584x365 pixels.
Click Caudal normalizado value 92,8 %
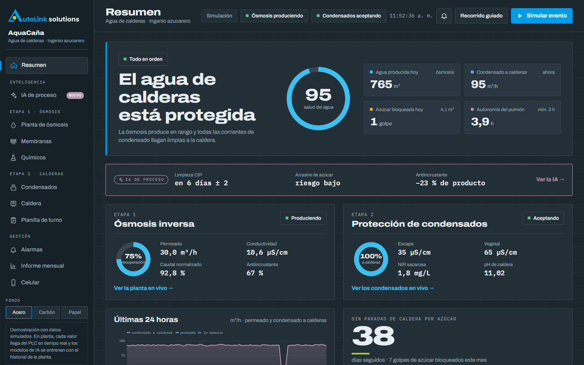172,273
